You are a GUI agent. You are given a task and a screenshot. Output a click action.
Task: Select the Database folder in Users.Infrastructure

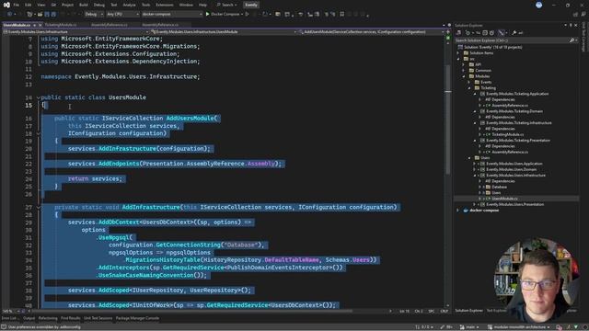[499, 187]
